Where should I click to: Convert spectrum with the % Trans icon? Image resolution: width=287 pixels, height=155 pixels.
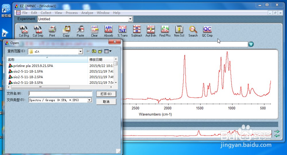(x=123, y=31)
